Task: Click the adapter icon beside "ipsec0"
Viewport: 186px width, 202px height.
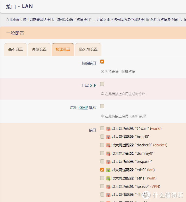Action: (x=108, y=186)
